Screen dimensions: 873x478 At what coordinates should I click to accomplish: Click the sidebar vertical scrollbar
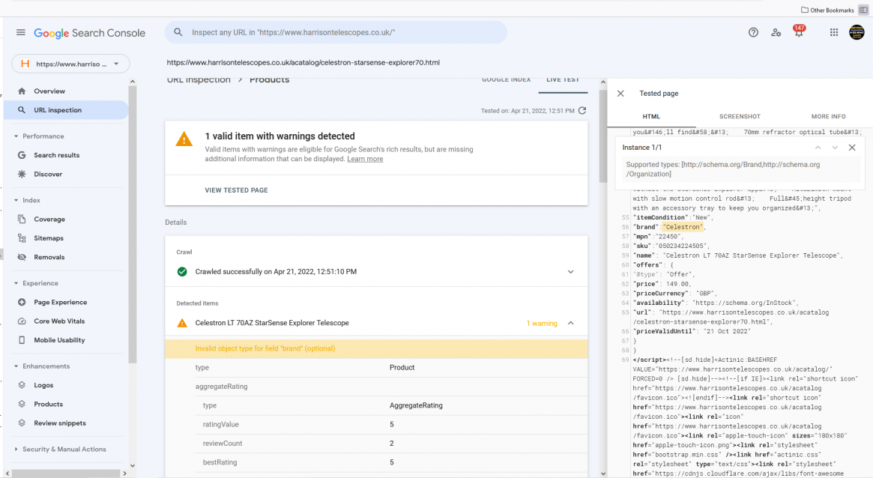(x=133, y=223)
